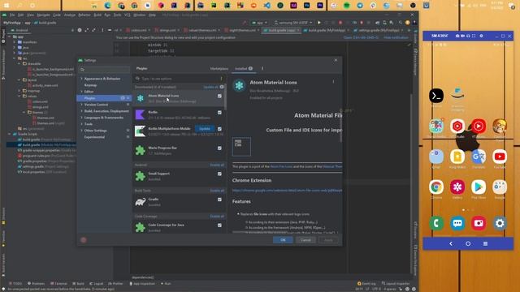Toggle the Mario Progress Bar checkbox
The width and height of the screenshot is (520, 292).
click(219, 148)
